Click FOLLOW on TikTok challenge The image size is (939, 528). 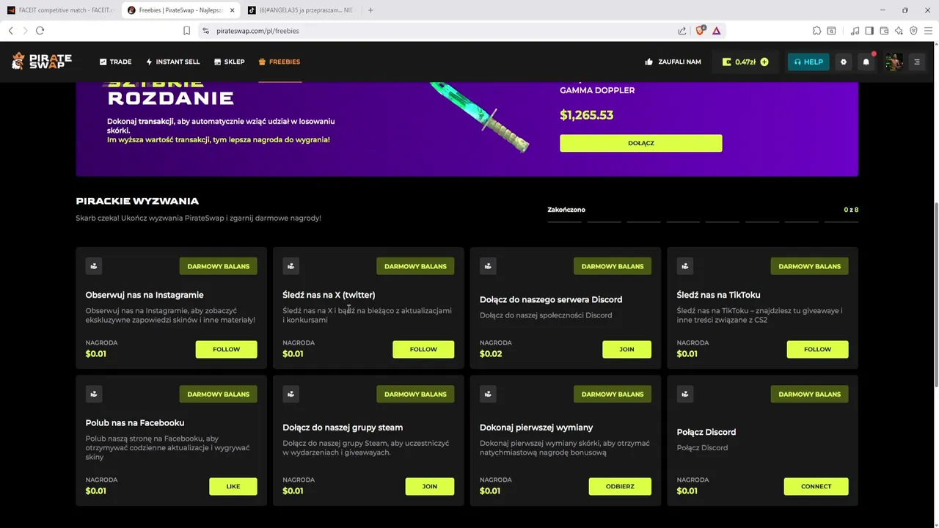pos(817,349)
